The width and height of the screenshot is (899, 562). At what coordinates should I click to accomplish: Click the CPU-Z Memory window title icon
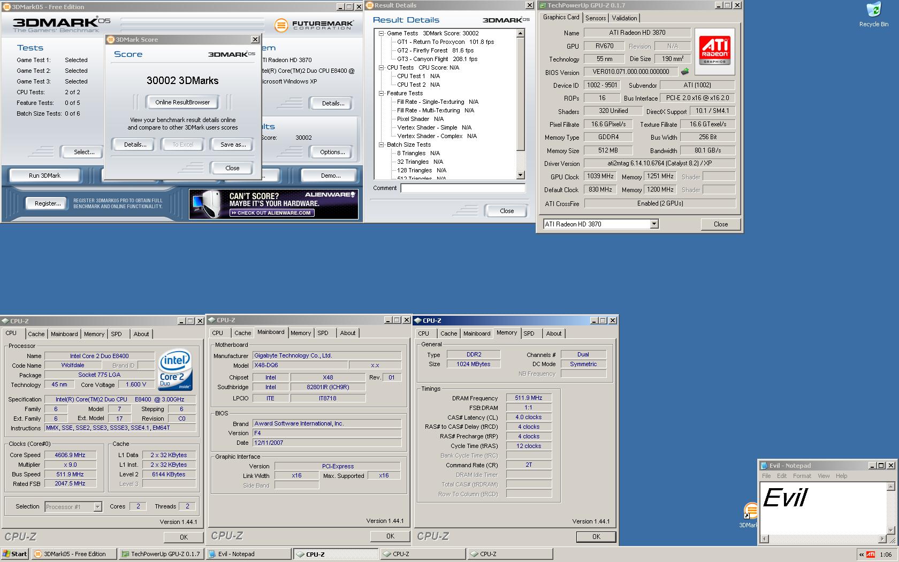pos(417,321)
